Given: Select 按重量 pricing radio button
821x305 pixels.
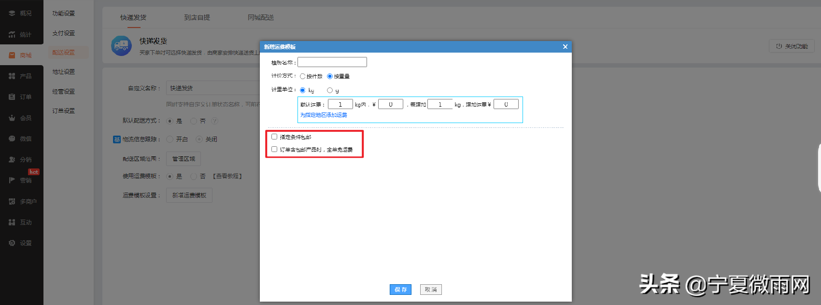Looking at the screenshot, I should (x=330, y=76).
